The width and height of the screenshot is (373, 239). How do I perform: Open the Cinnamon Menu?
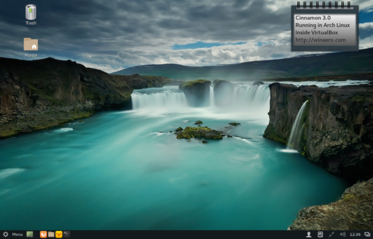(17, 235)
